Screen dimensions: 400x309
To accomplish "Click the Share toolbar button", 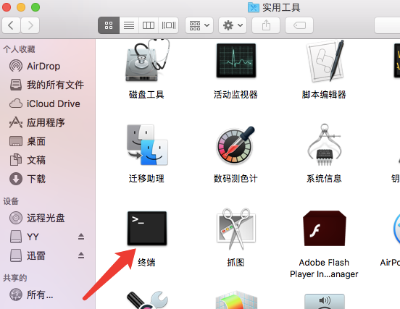I will pyautogui.click(x=266, y=25).
